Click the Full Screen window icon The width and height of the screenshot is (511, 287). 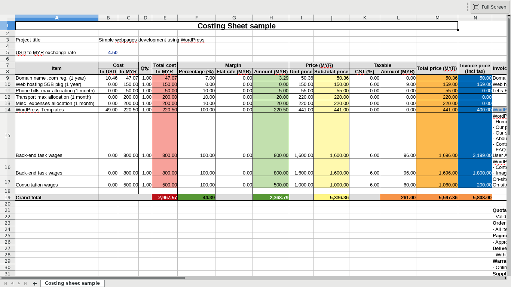(476, 7)
